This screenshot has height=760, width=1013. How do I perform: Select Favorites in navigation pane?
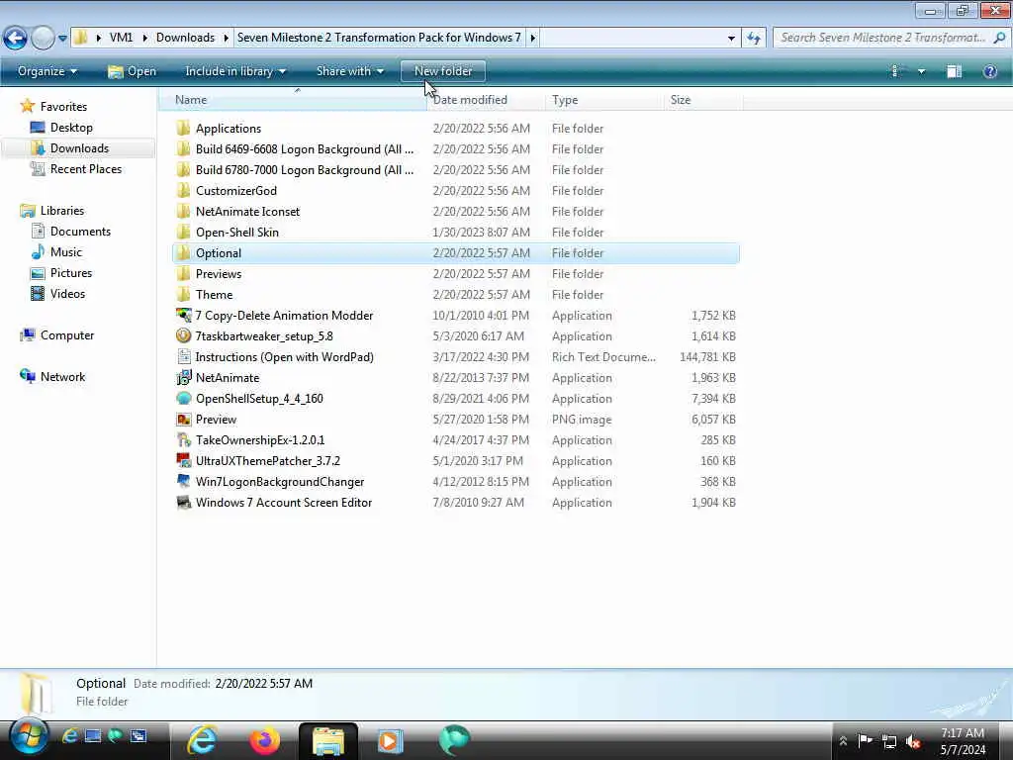pos(62,107)
